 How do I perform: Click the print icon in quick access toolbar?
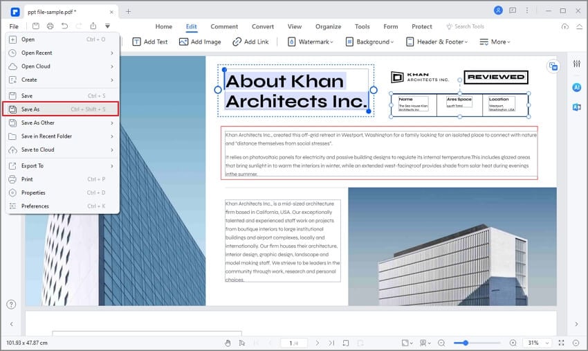coord(50,26)
